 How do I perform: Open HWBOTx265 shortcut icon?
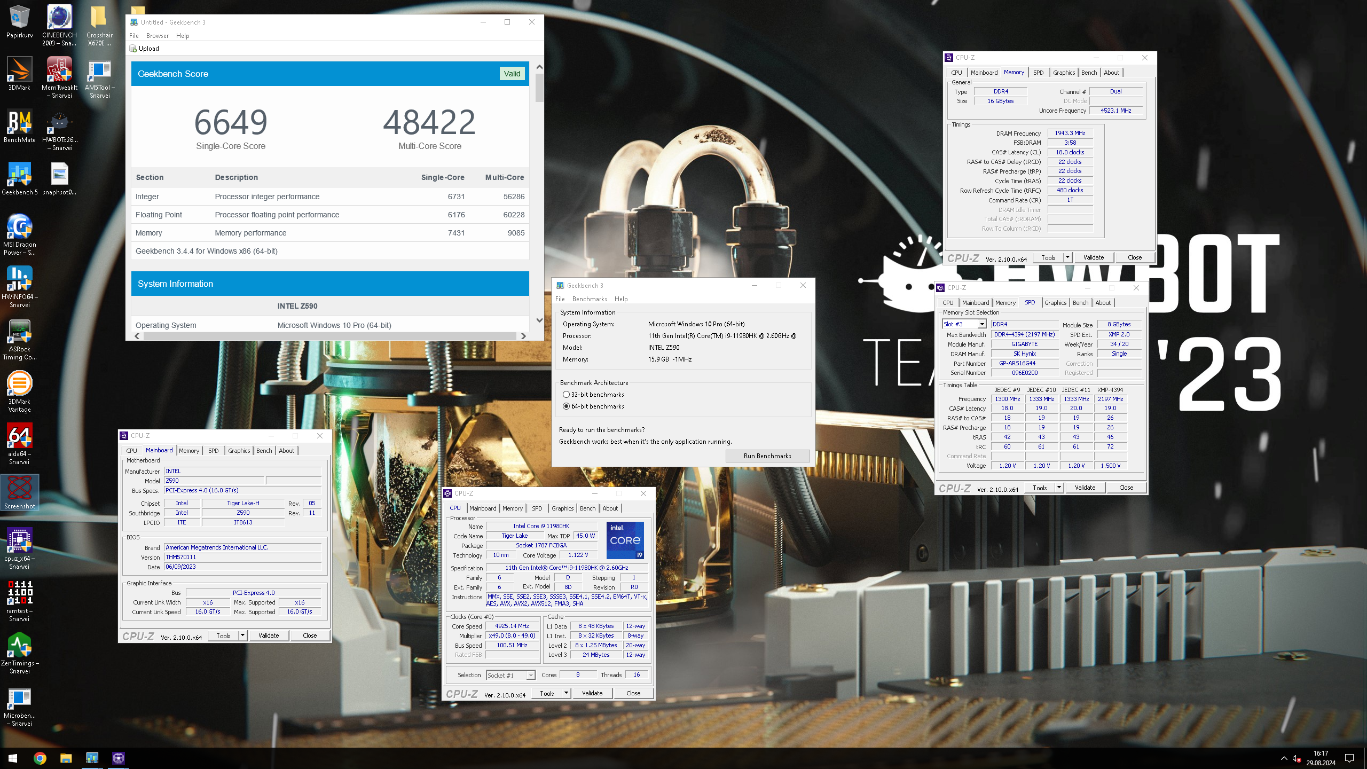coord(59,130)
